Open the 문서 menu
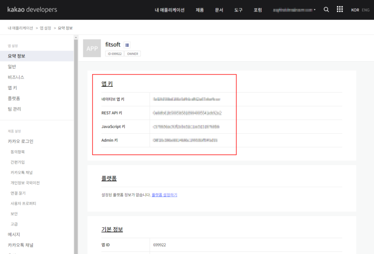This screenshot has height=254, width=374. point(219,10)
